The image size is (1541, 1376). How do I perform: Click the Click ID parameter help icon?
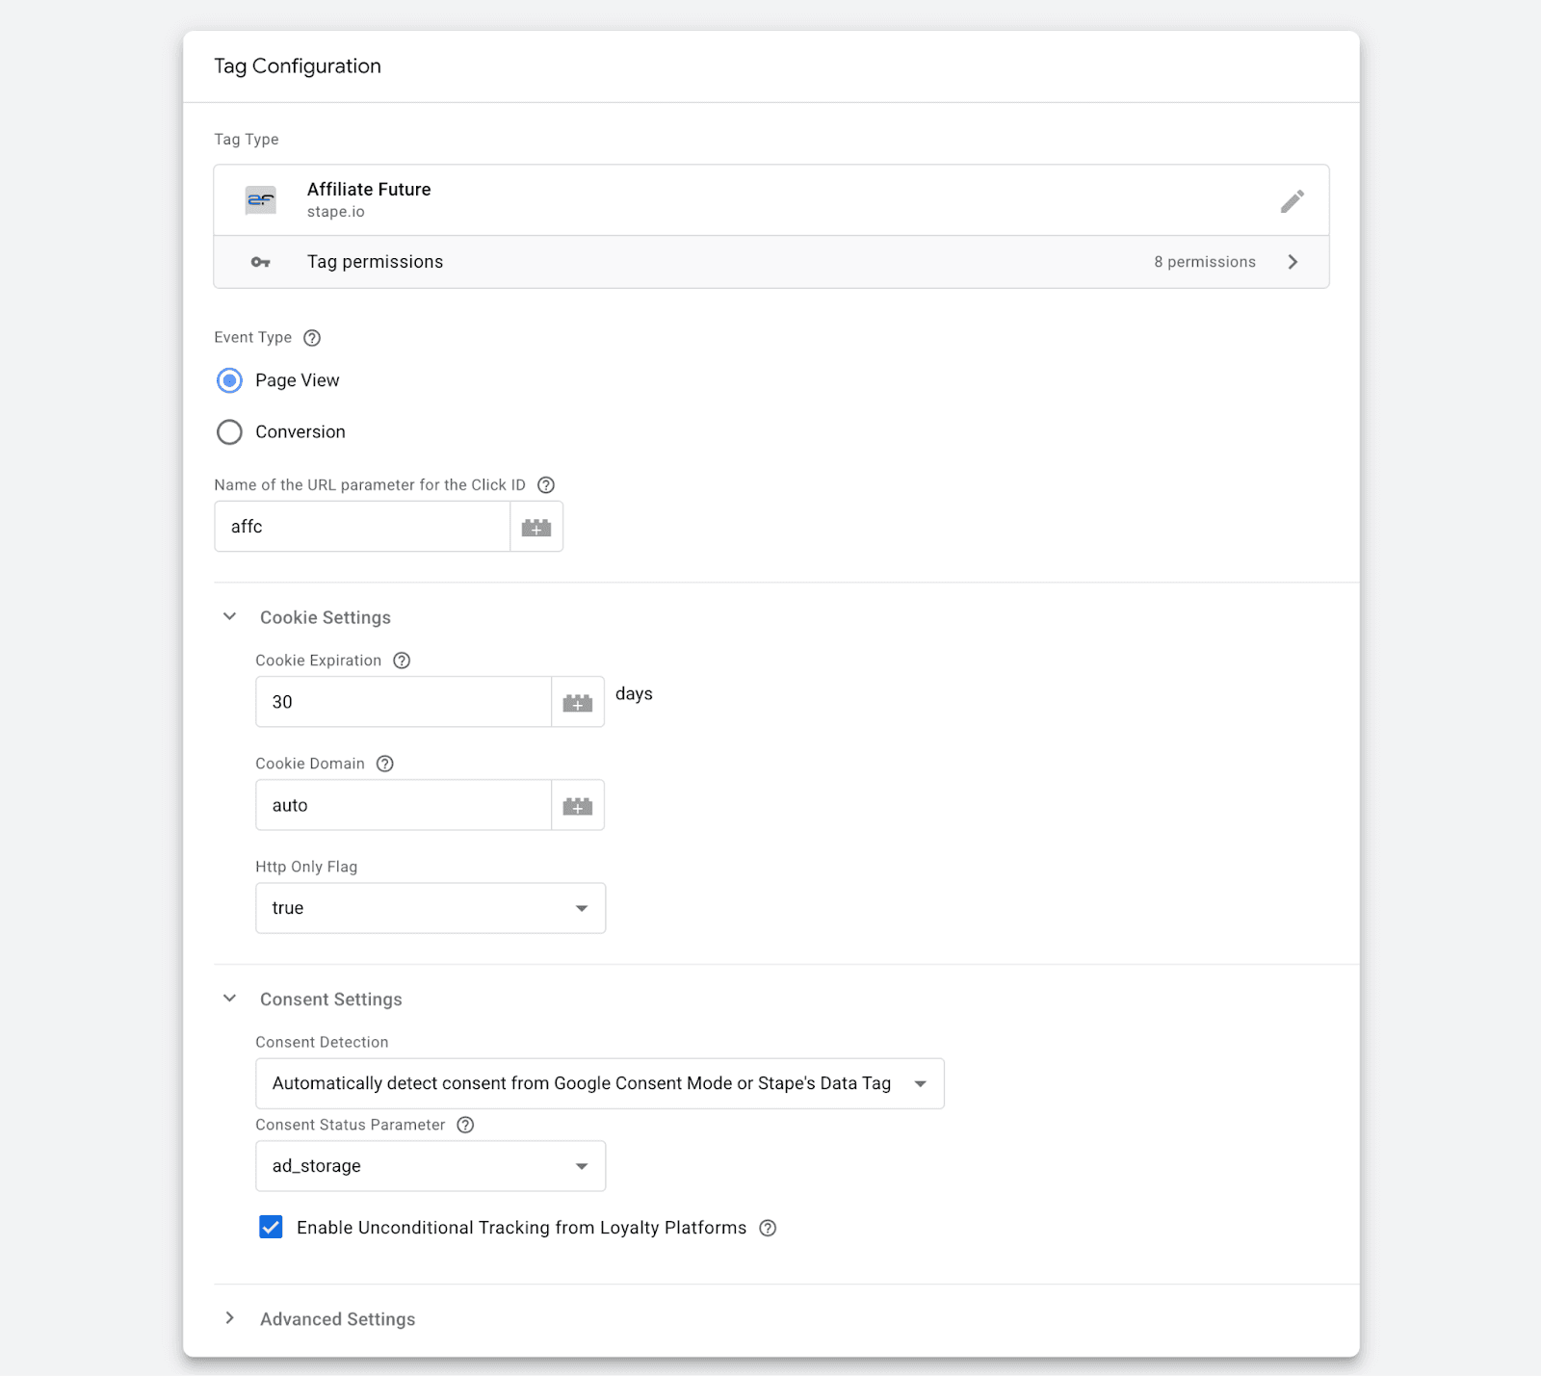pos(546,485)
